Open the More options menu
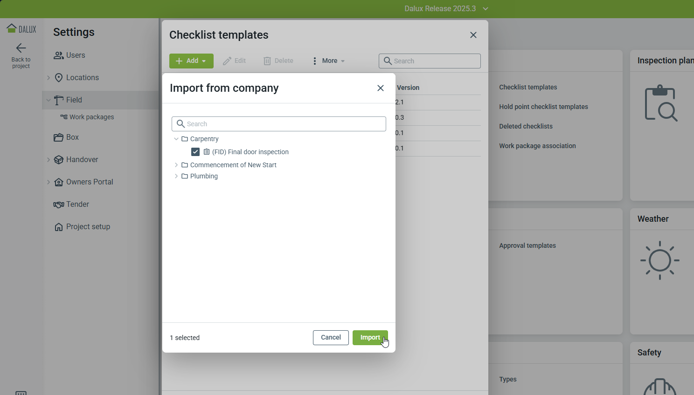This screenshot has height=395, width=694. [329, 61]
